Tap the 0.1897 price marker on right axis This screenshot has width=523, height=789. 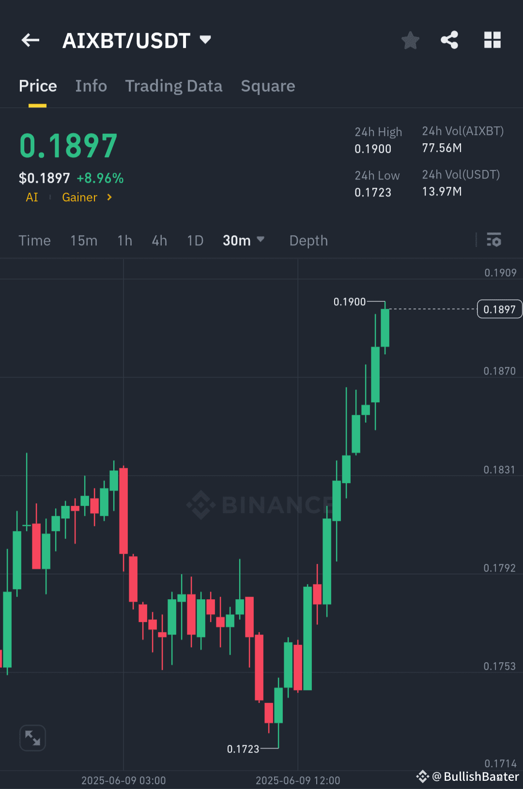(x=499, y=309)
